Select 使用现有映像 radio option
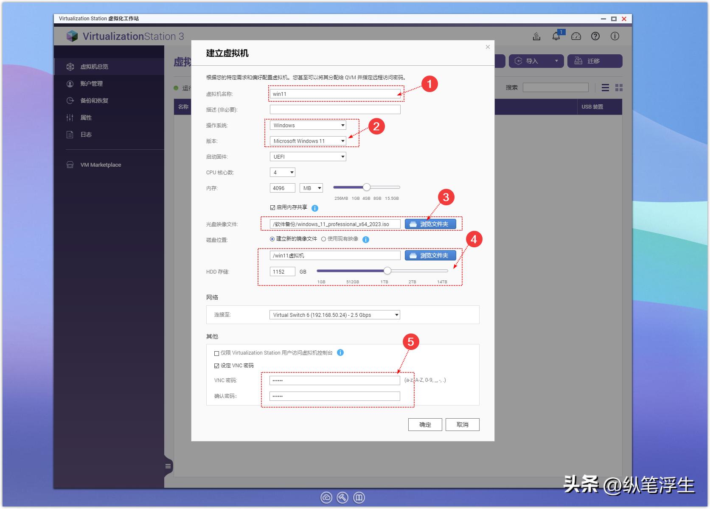Image resolution: width=710 pixels, height=509 pixels. click(324, 239)
